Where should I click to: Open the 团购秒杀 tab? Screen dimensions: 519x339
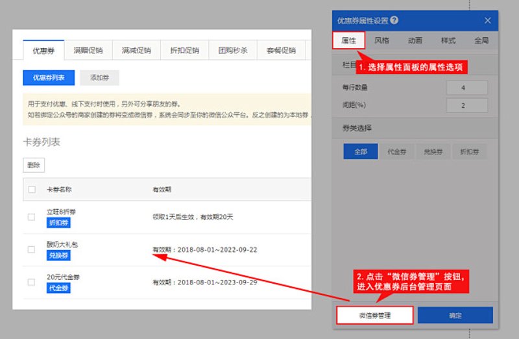pyautogui.click(x=233, y=51)
